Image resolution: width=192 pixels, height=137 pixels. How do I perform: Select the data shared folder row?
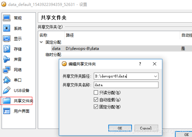coord(121,49)
